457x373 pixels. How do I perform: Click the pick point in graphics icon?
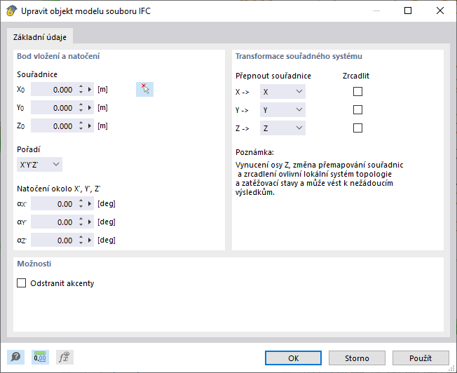point(144,89)
